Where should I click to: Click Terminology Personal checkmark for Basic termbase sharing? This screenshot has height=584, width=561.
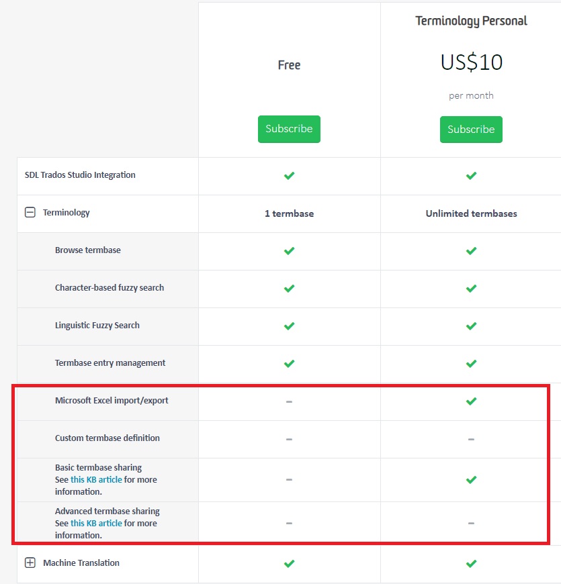tap(471, 480)
